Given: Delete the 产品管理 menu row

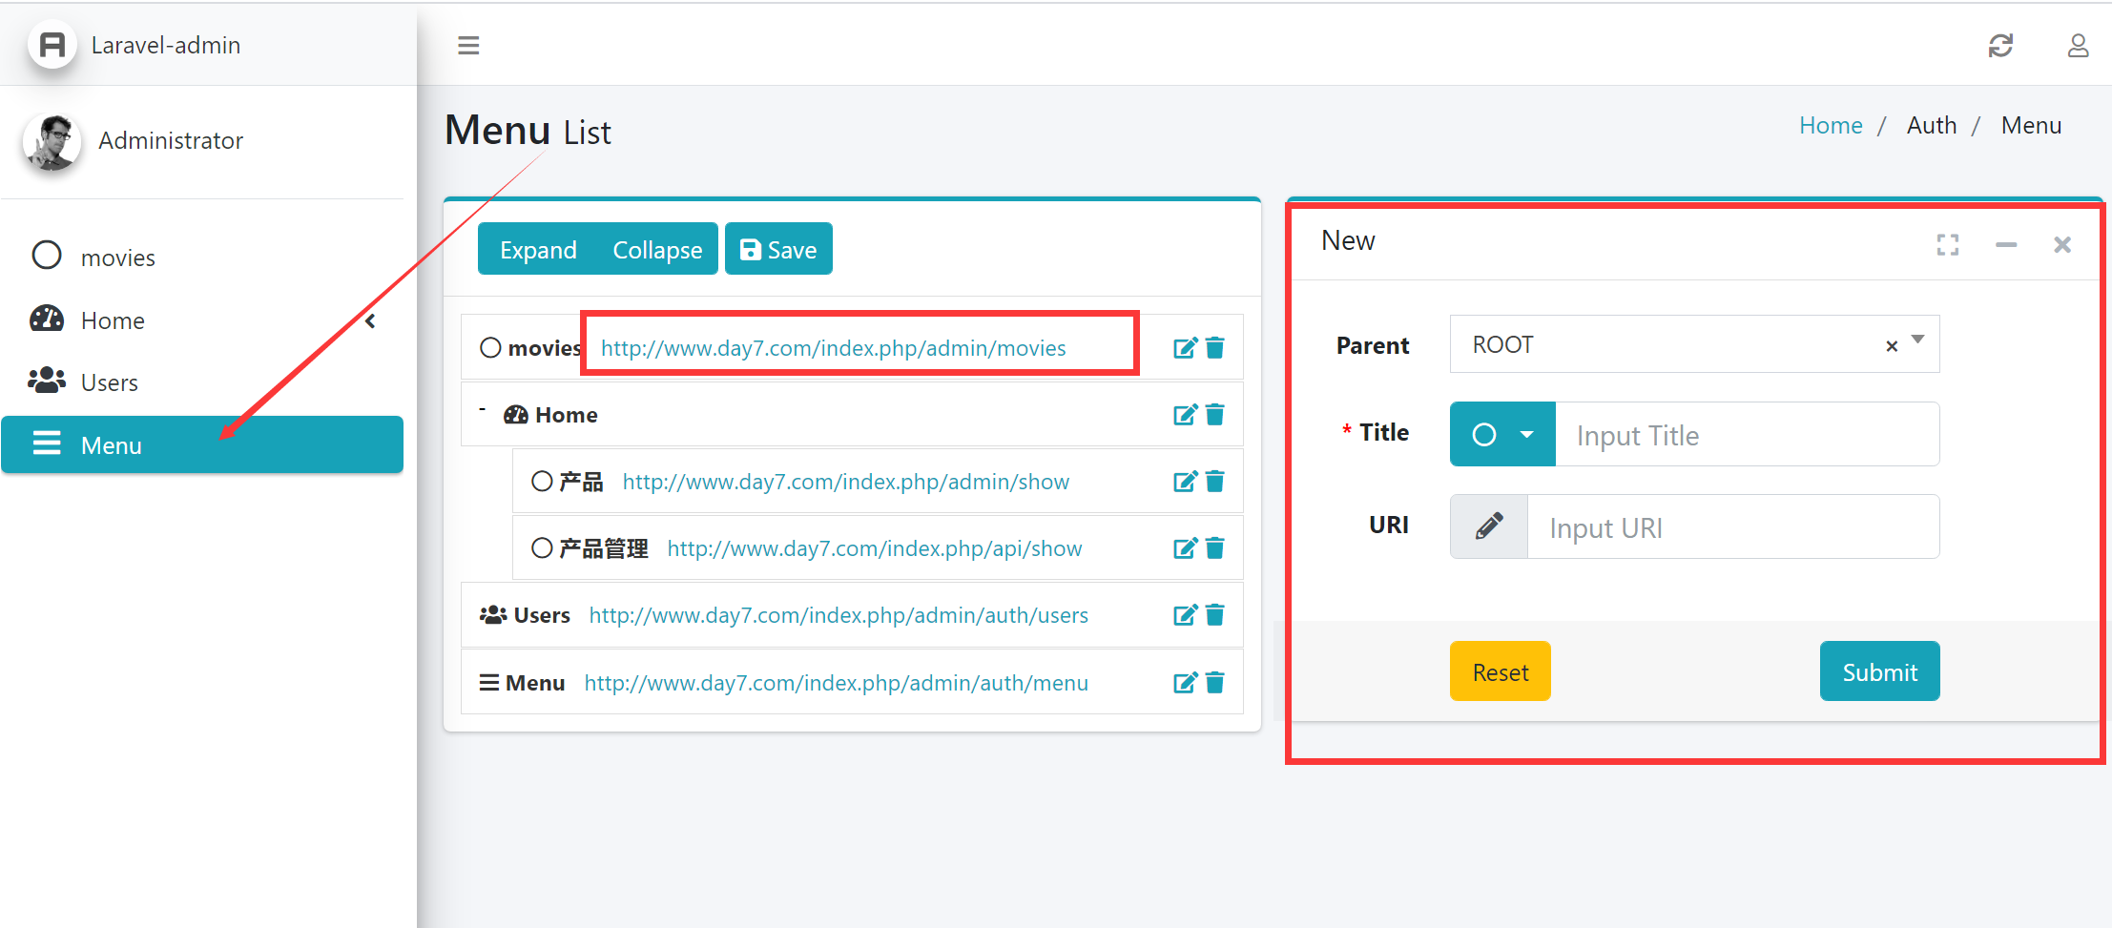Looking at the screenshot, I should [x=1215, y=548].
